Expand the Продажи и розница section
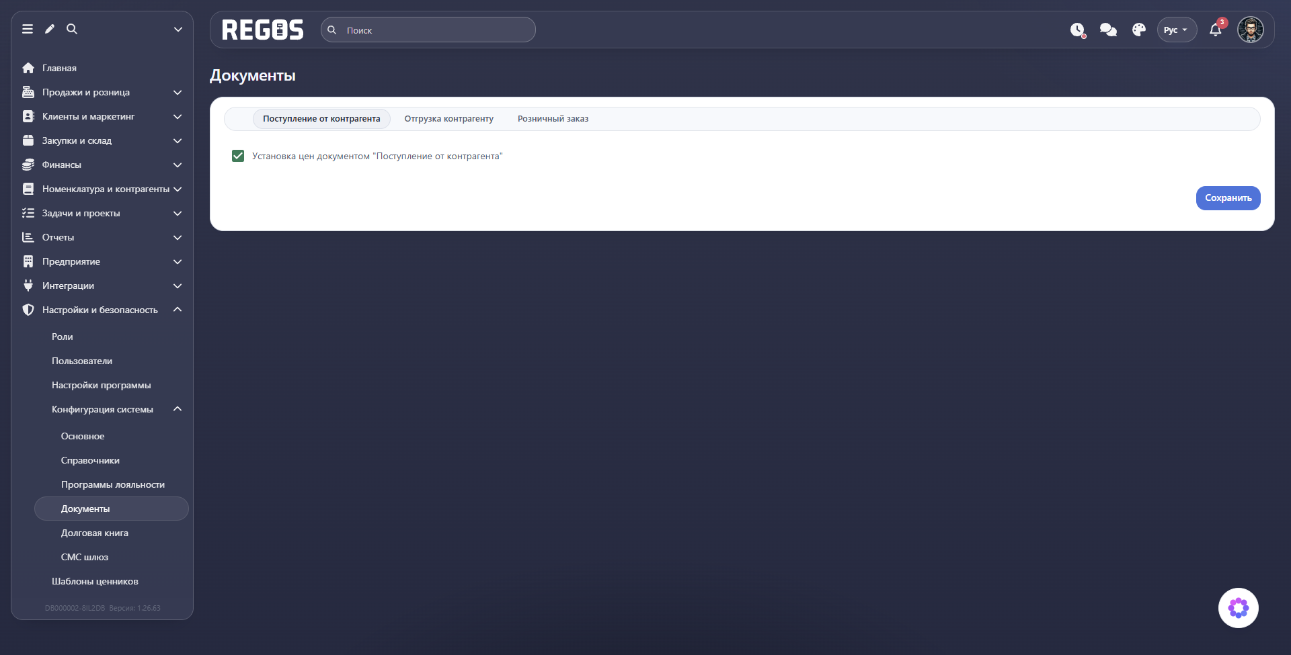Viewport: 1291px width, 655px height. click(102, 92)
